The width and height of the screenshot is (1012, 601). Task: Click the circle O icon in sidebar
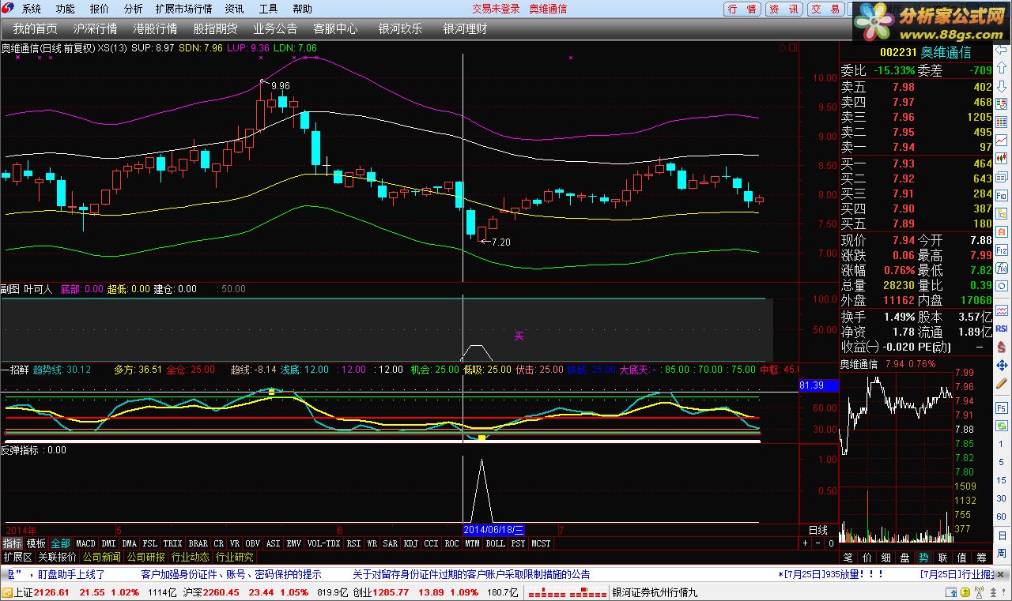pos(1001,286)
